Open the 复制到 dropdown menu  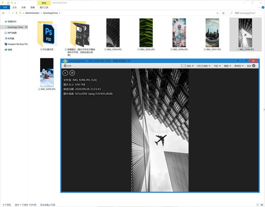239,66
